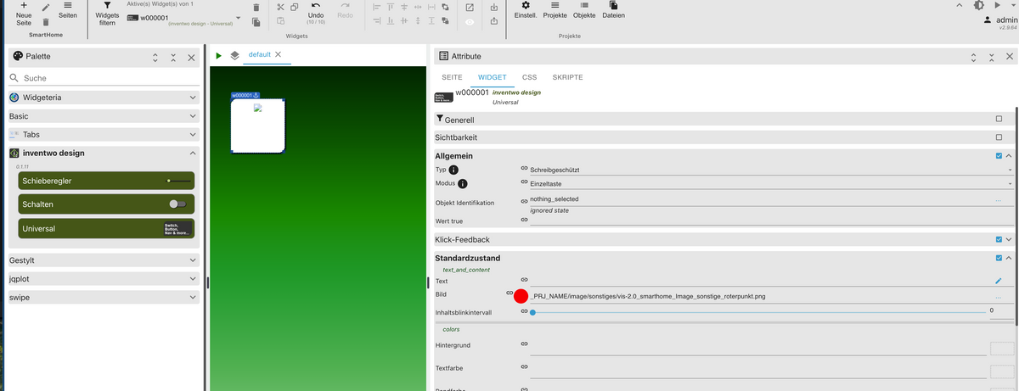Open the Dateien file manager
1019x391 pixels.
(613, 10)
